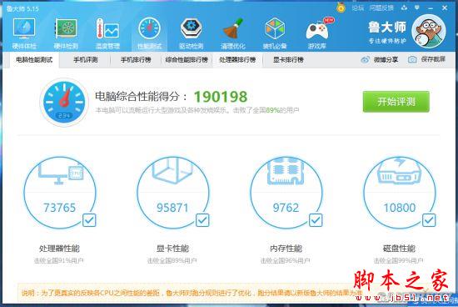Open the 硬件体检 hardware checkup icon
The width and height of the screenshot is (458, 307).
(x=24, y=28)
